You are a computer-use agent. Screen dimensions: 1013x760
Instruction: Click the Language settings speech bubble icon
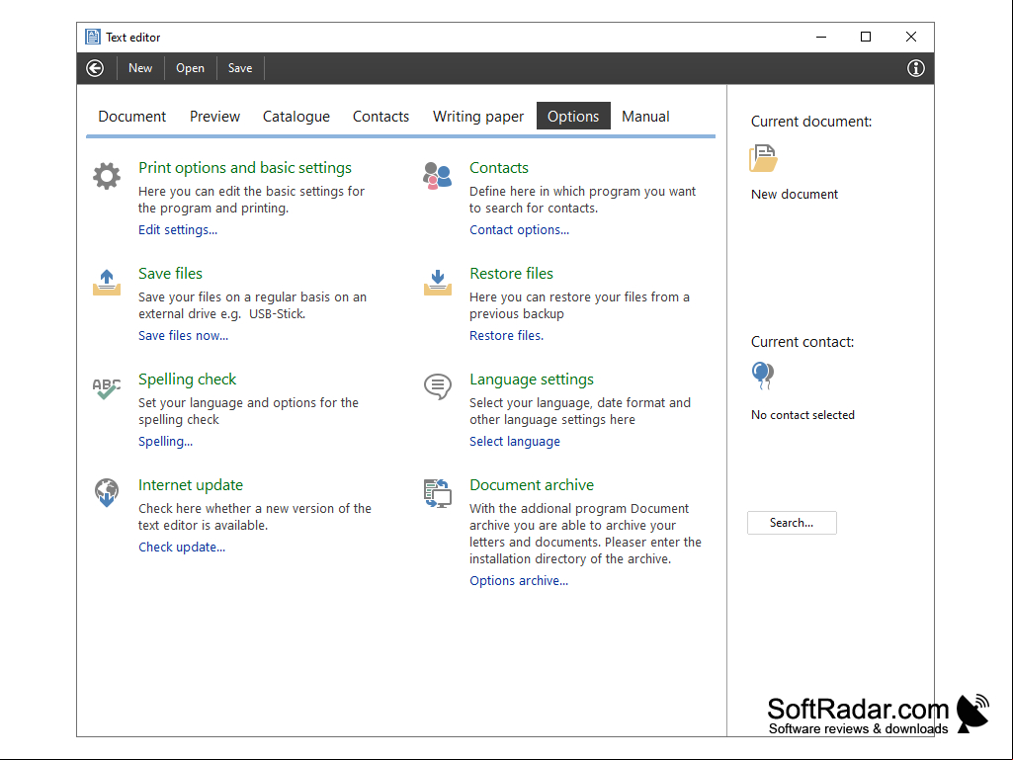coord(438,387)
